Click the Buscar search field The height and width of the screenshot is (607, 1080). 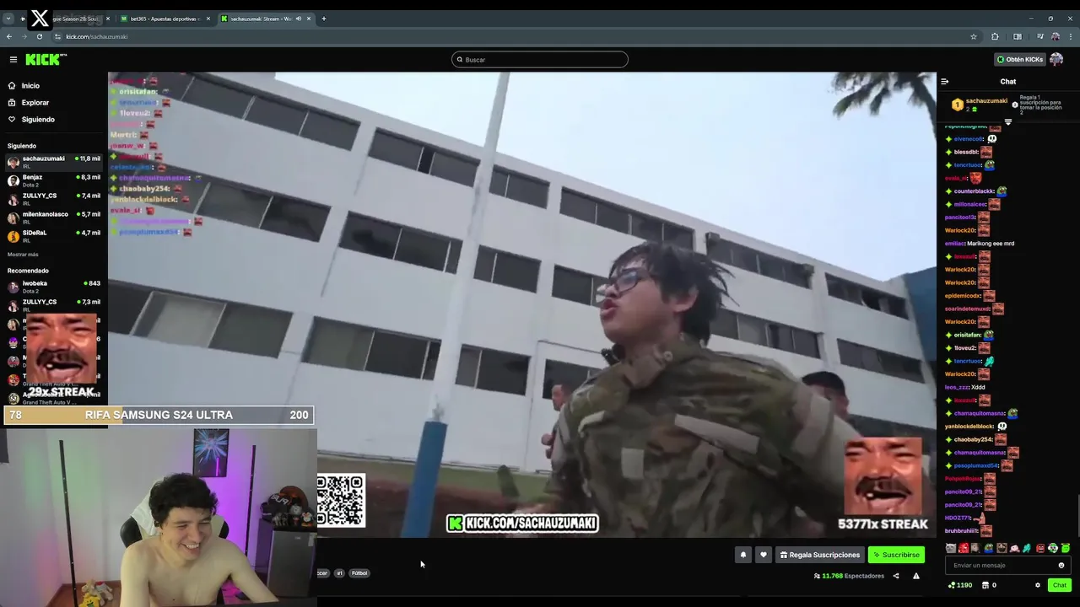[540, 59]
